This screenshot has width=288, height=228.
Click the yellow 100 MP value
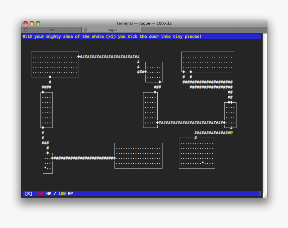pos(62,193)
